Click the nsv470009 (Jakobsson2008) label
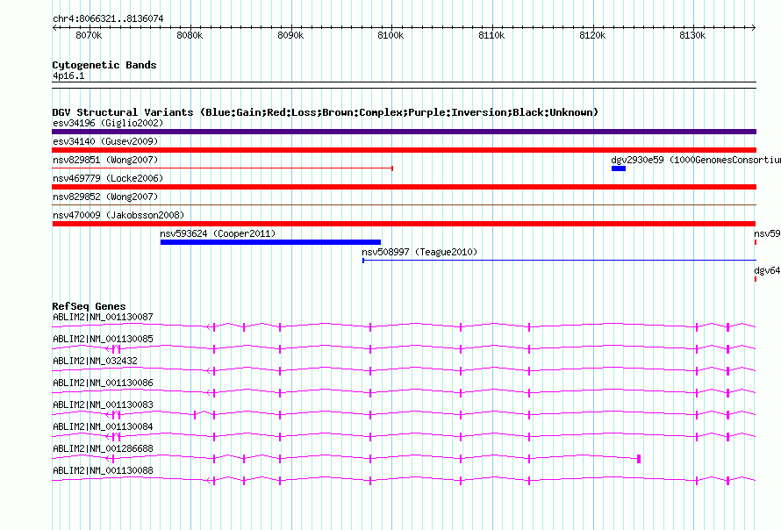Screen dimensions: 781x530 pyautogui.click(x=118, y=215)
